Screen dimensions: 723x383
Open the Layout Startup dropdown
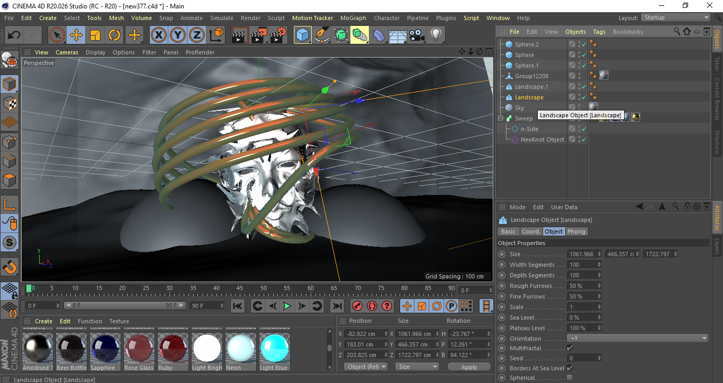point(676,18)
